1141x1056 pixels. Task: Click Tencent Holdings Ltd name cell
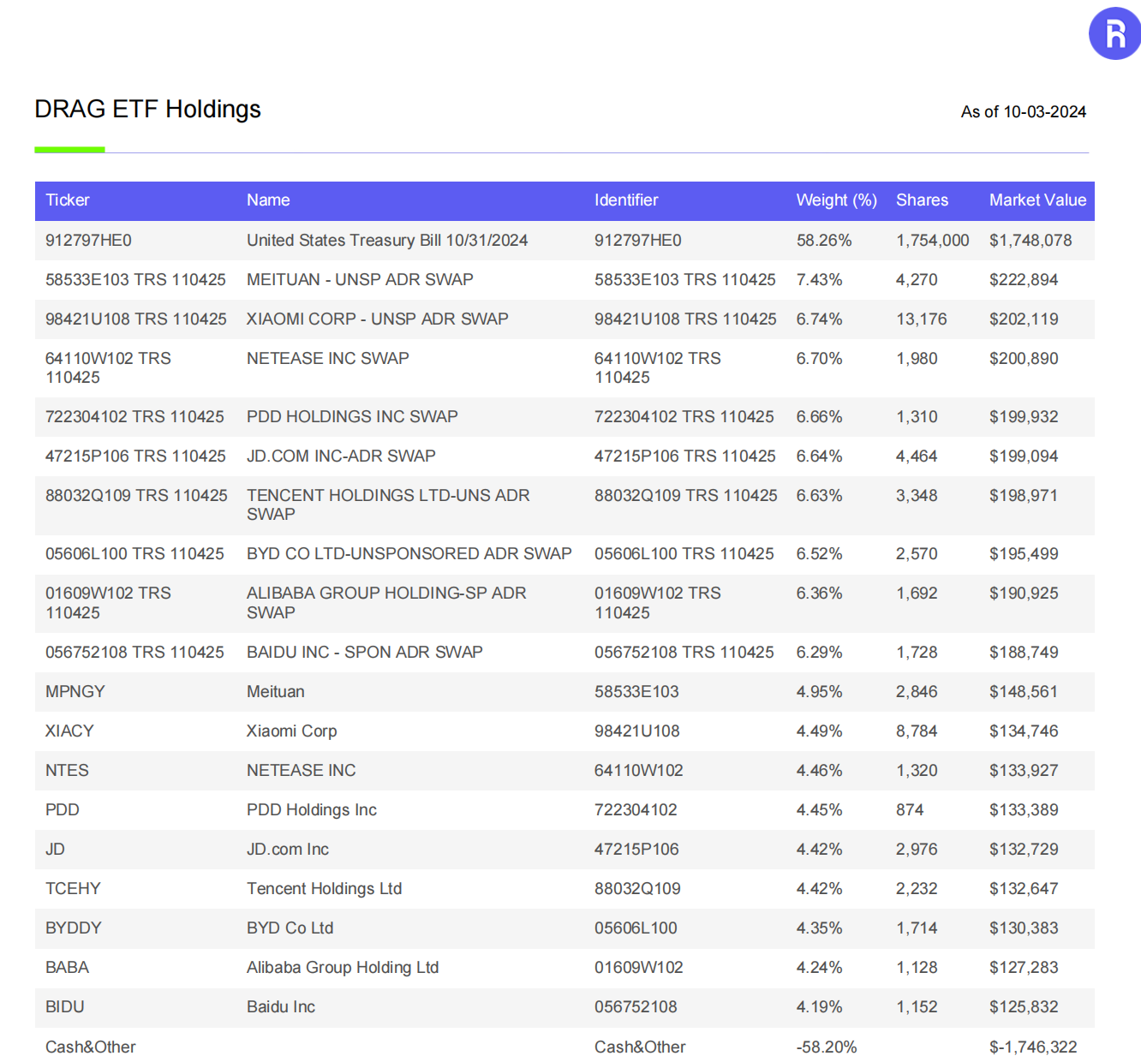(x=325, y=889)
